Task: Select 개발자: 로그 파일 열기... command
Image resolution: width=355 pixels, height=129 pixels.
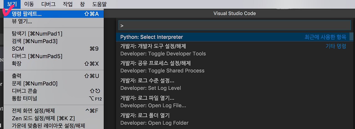Action: point(233,102)
